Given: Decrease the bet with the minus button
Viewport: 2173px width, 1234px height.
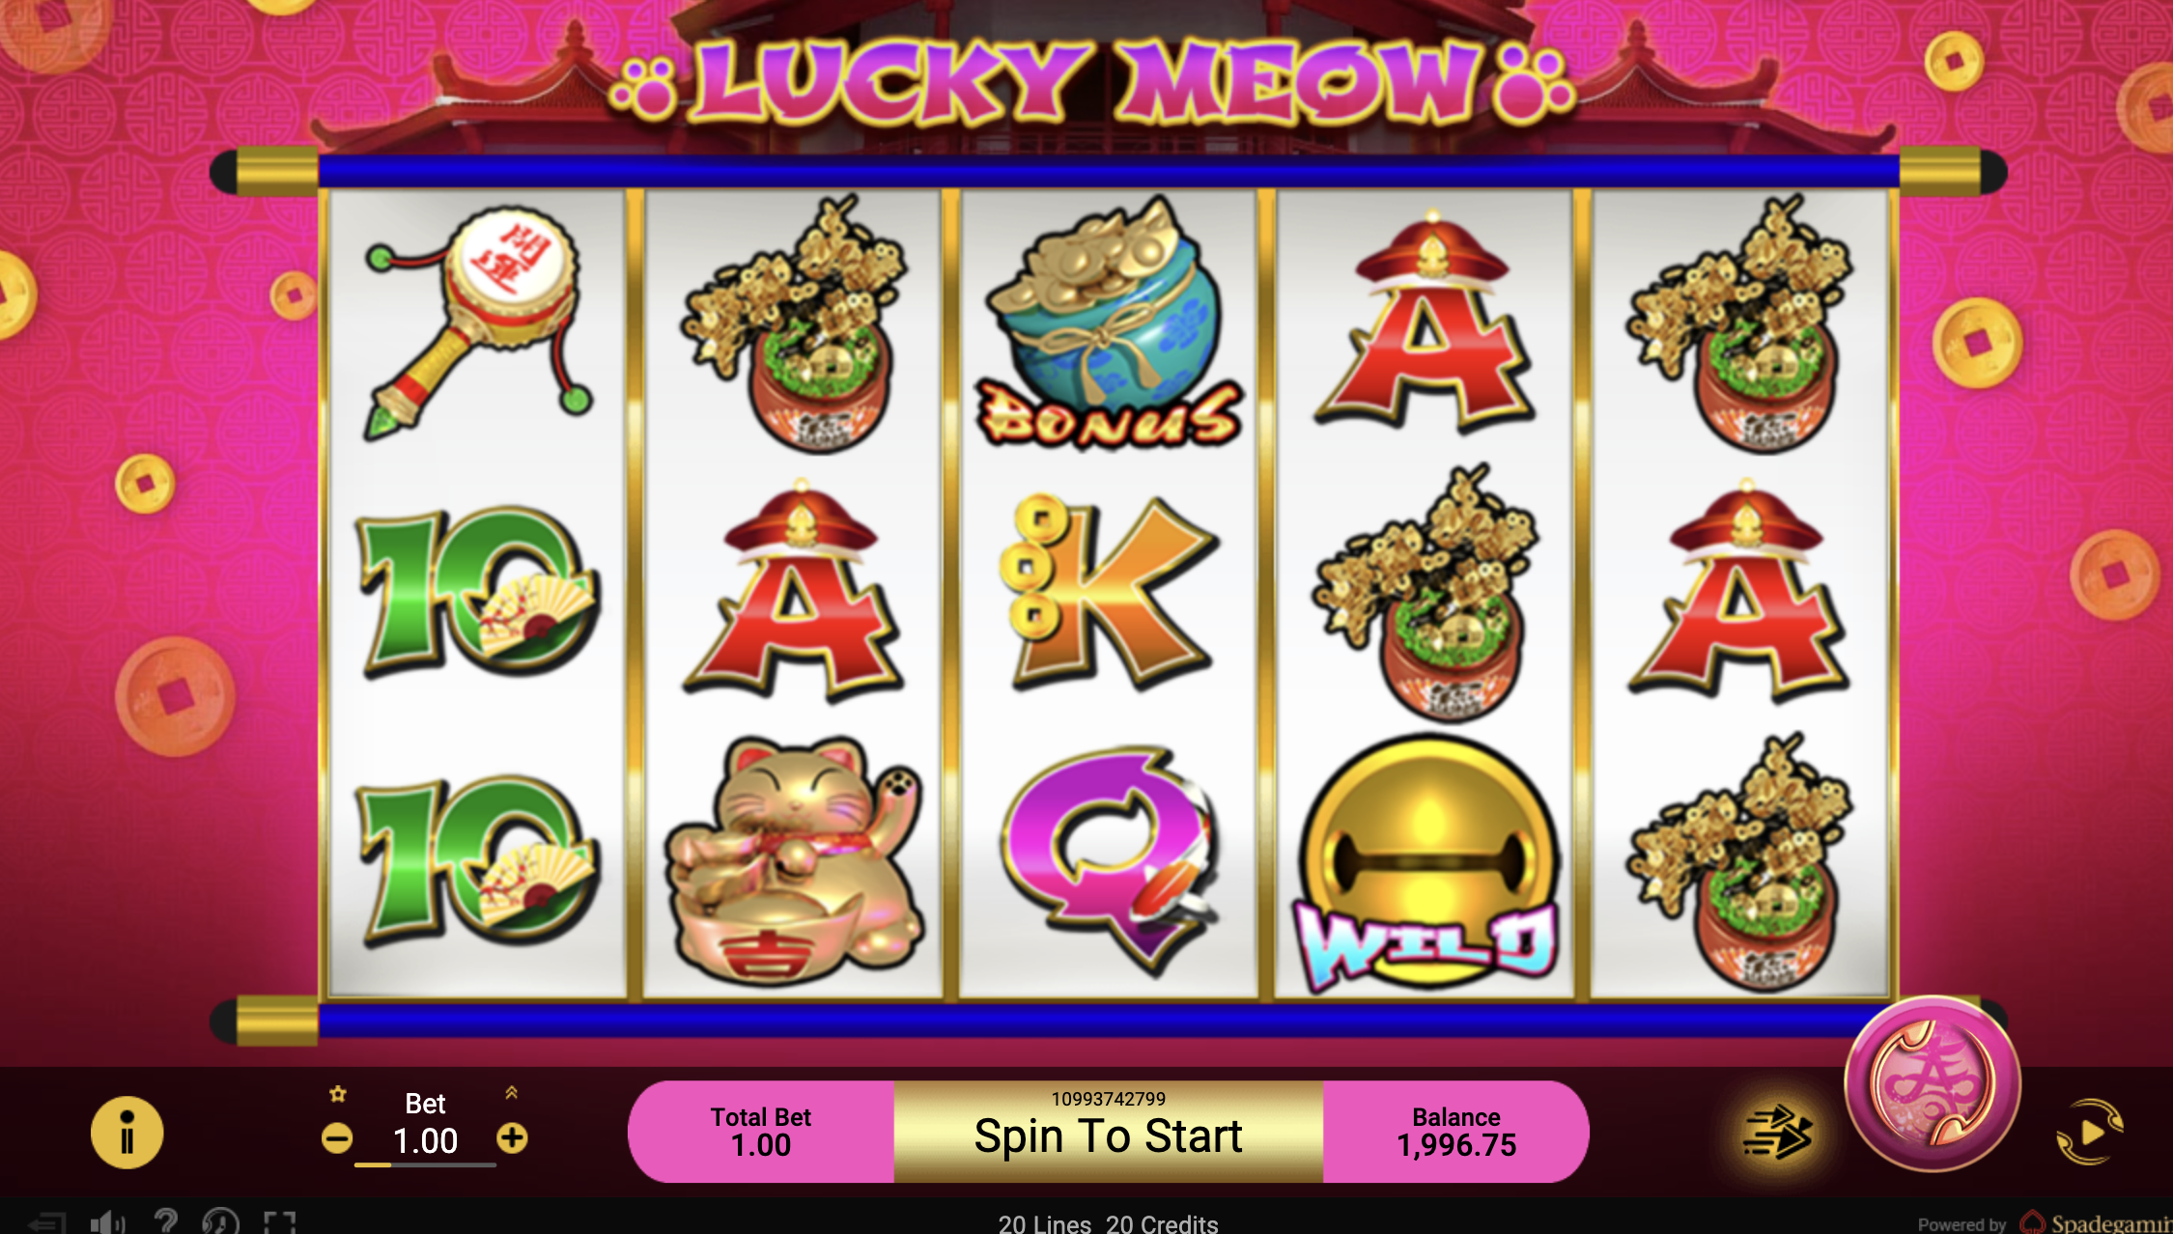Looking at the screenshot, I should [336, 1139].
